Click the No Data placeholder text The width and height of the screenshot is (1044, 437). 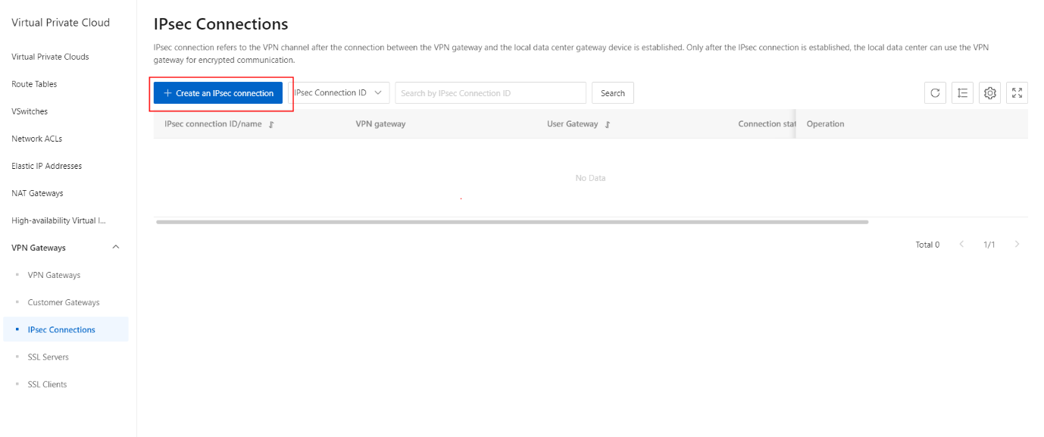coord(590,178)
